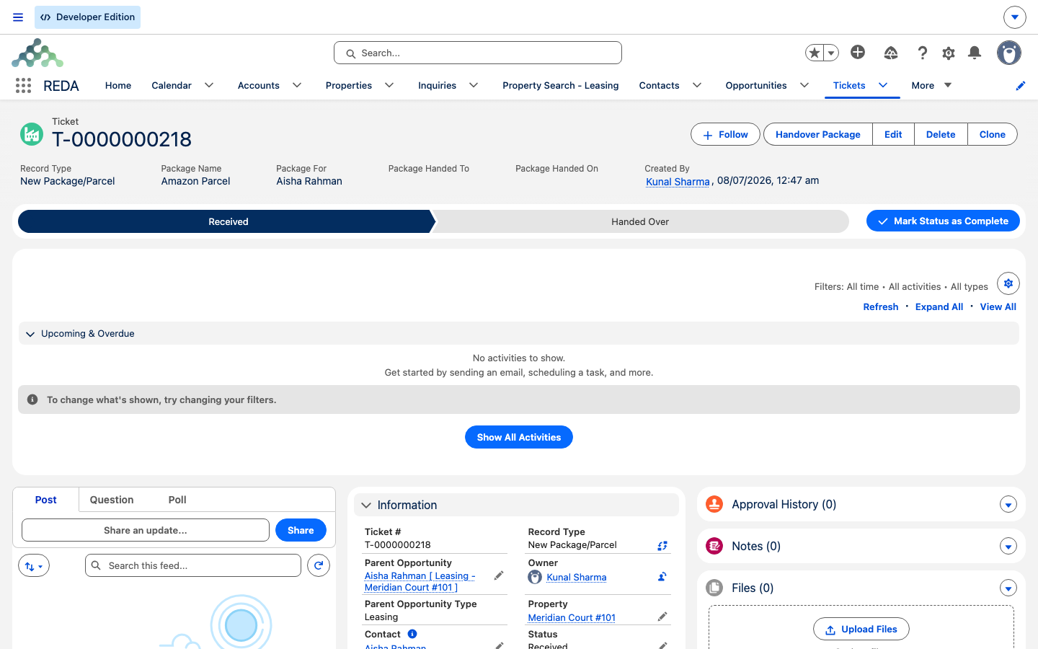Open Meridian Court #101 property link

click(572, 617)
